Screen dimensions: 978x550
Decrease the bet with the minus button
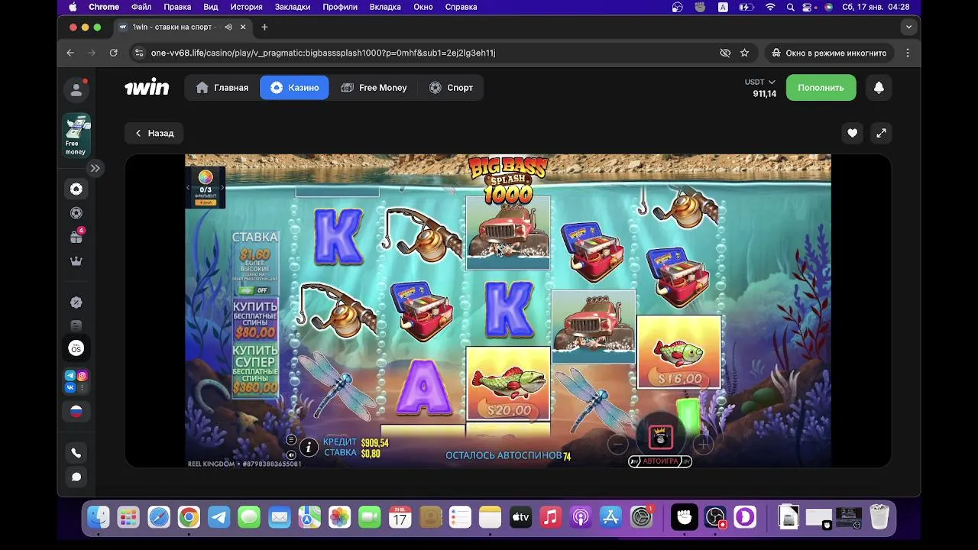[617, 443]
